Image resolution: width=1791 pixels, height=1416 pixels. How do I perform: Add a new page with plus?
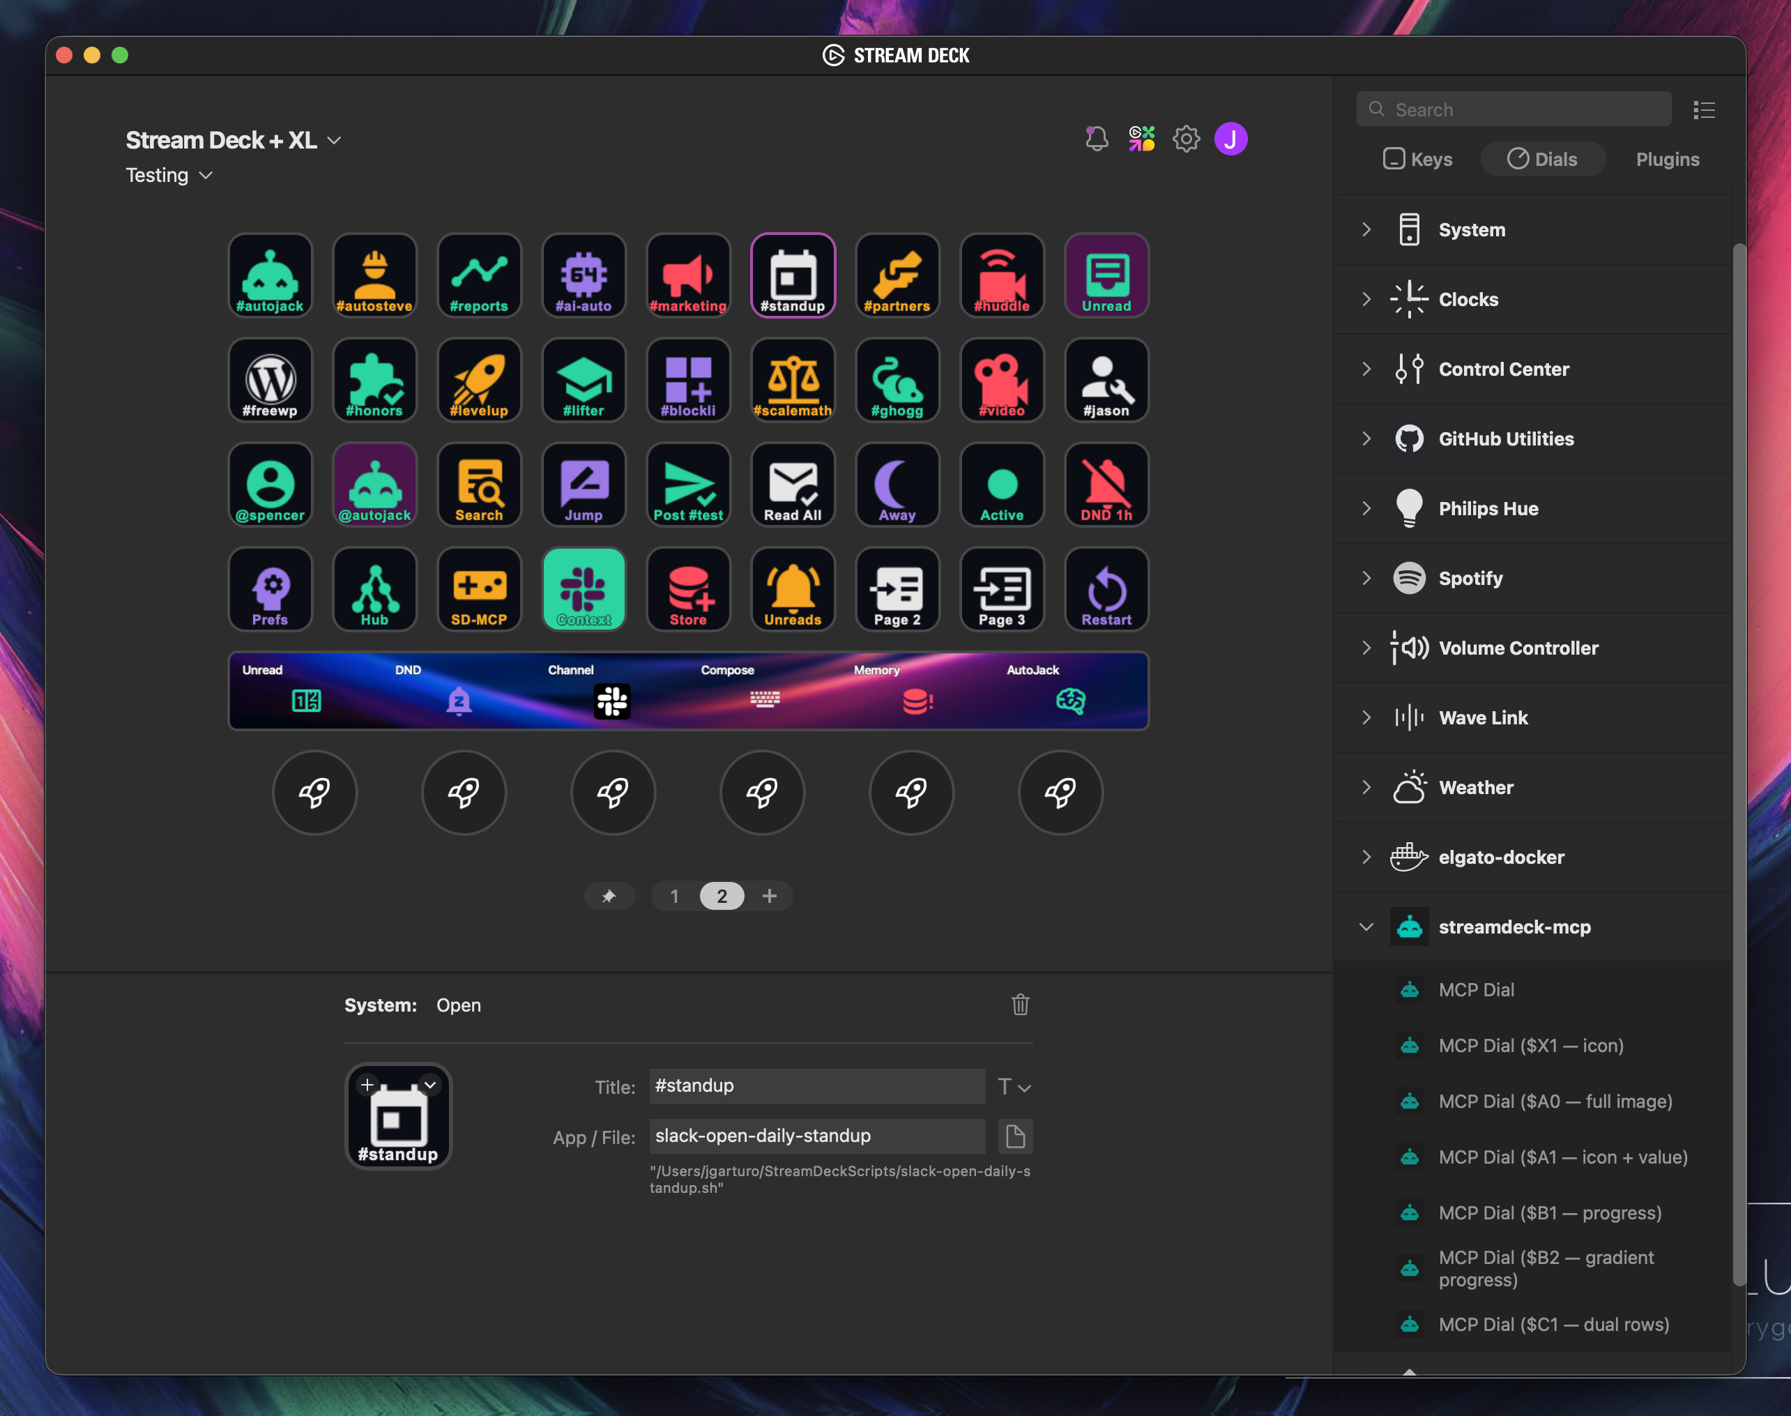tap(769, 896)
